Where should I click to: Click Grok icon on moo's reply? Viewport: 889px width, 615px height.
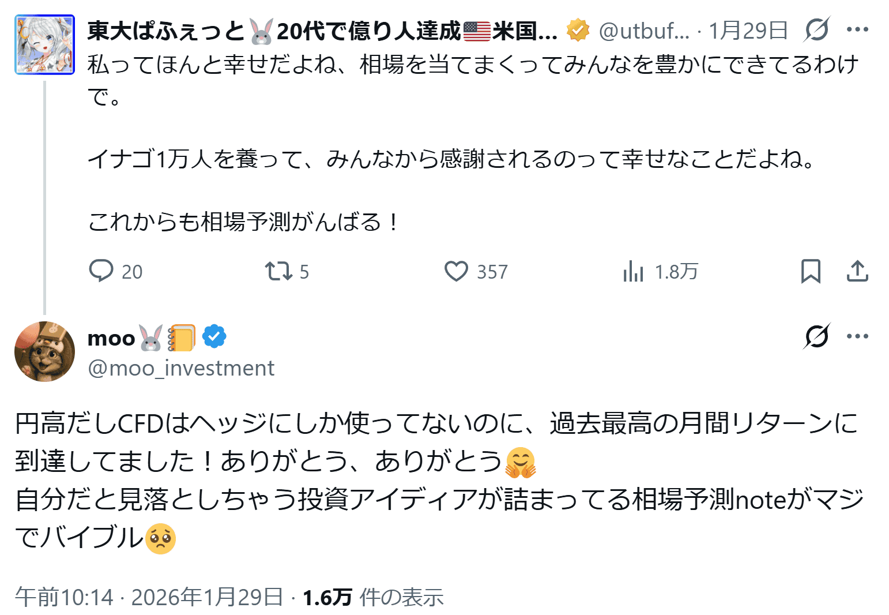817,336
